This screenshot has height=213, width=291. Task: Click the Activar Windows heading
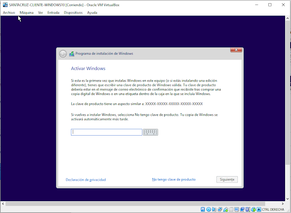click(88, 68)
